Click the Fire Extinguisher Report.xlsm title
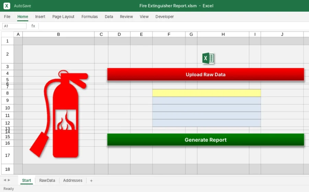This screenshot has width=309, height=192. coord(168,6)
